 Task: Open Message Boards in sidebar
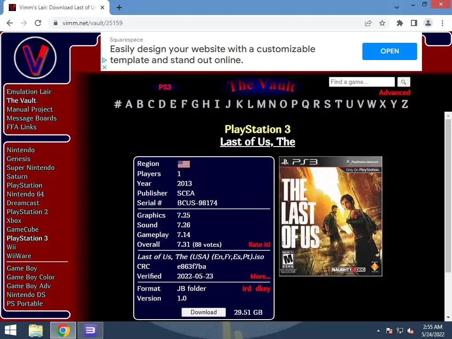[x=32, y=118]
